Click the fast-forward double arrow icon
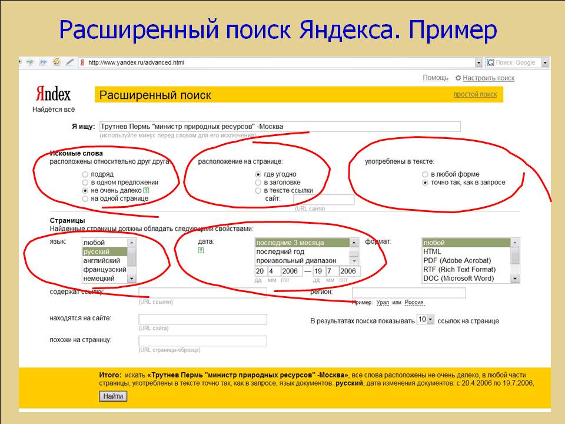The width and height of the screenshot is (565, 424). tap(43, 62)
